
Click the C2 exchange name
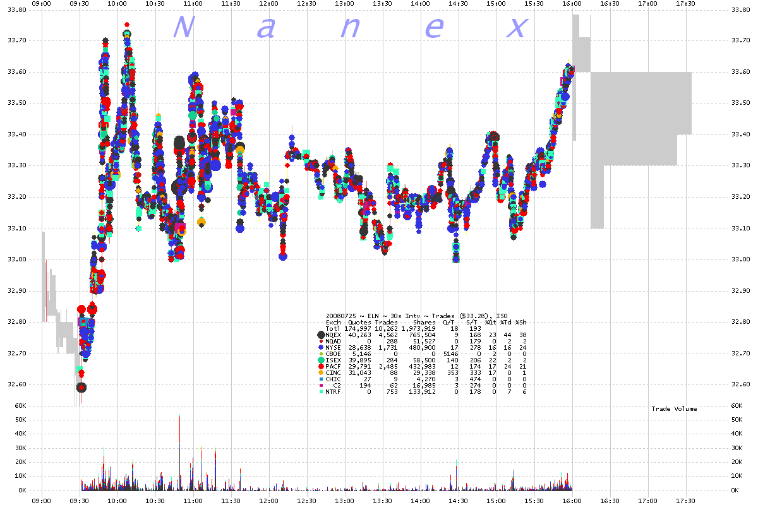coord(337,385)
